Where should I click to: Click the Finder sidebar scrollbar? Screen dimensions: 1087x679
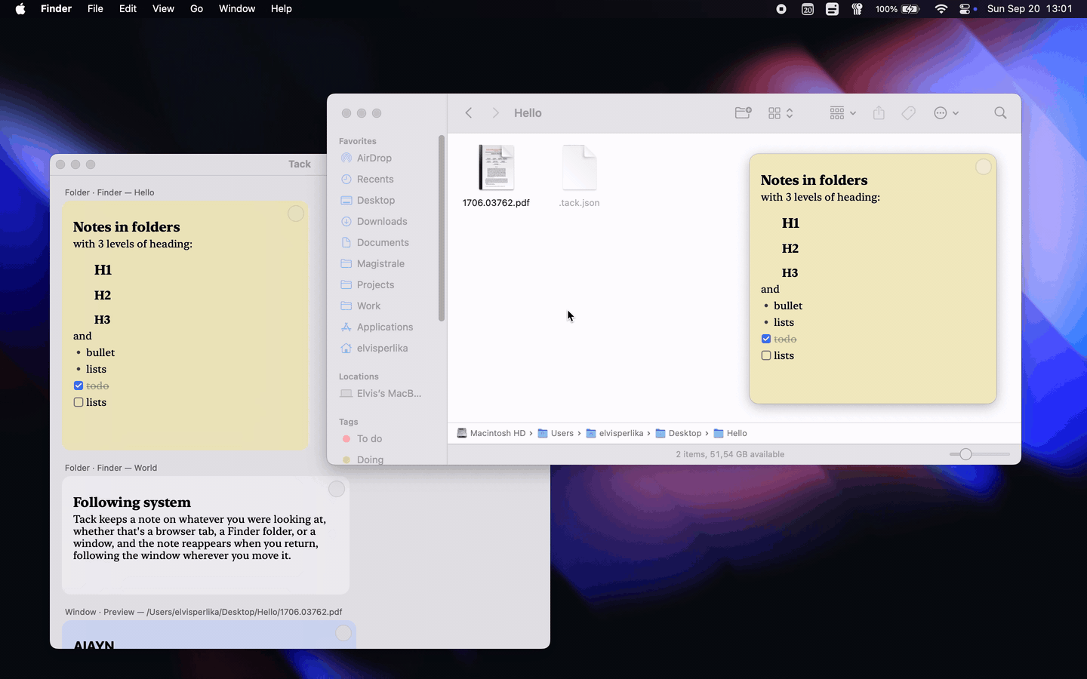click(x=442, y=229)
